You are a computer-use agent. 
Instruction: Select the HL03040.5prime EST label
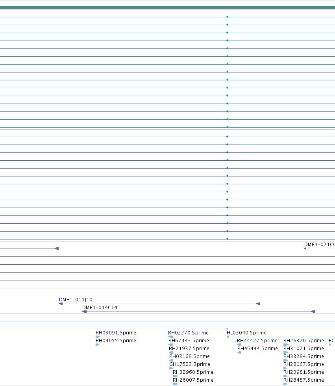click(246, 332)
